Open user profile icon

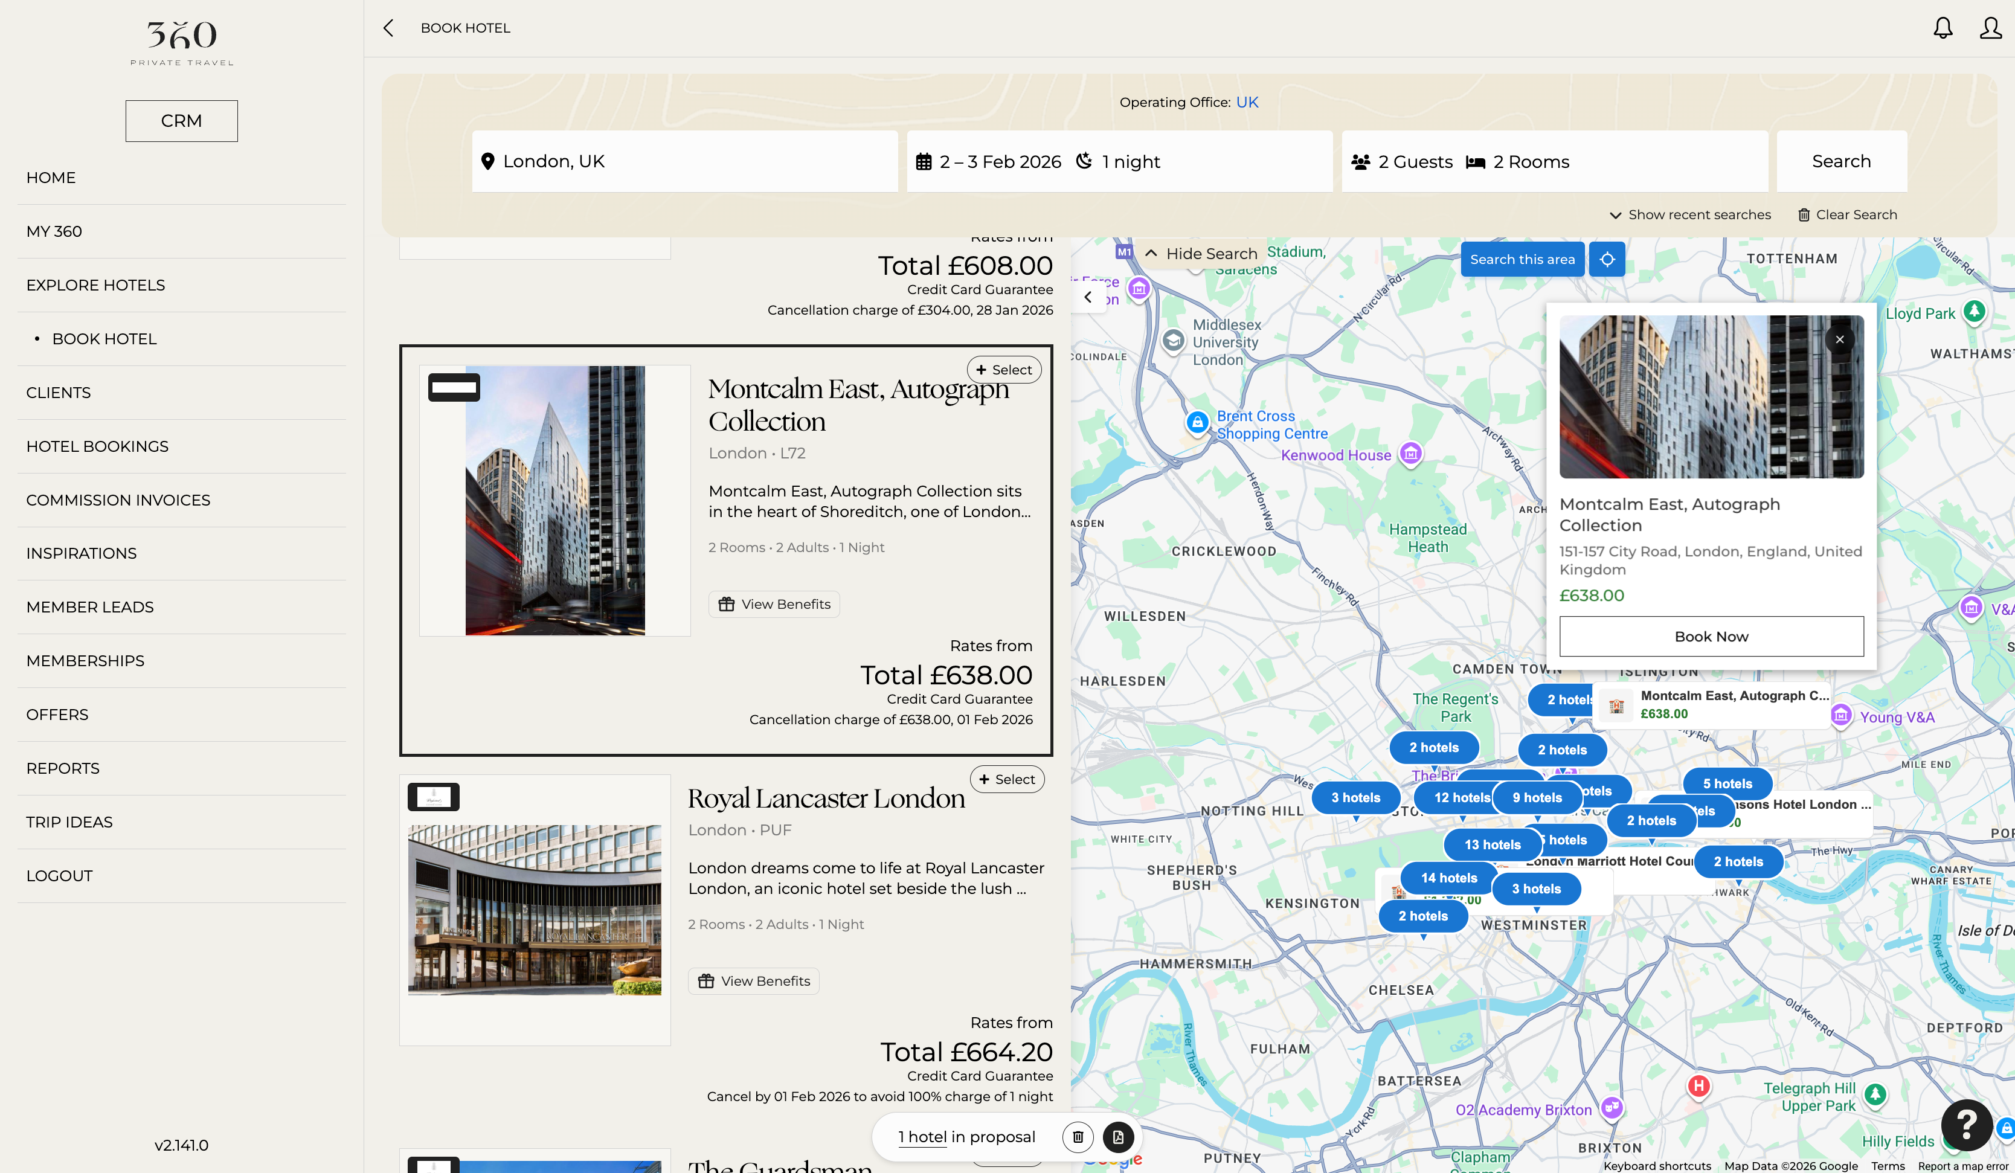1990,28
